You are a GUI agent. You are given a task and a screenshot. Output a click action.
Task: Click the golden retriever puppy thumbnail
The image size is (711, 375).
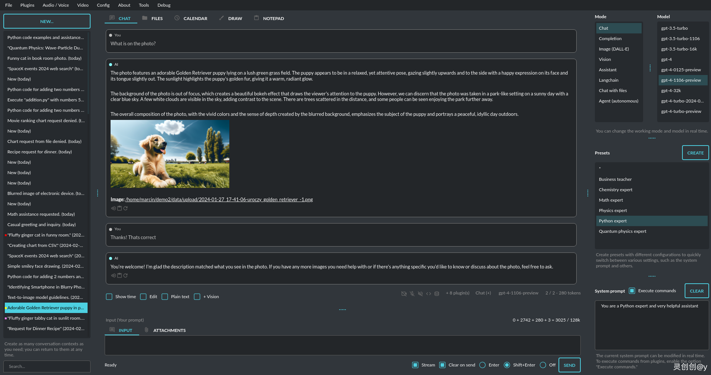pos(170,154)
